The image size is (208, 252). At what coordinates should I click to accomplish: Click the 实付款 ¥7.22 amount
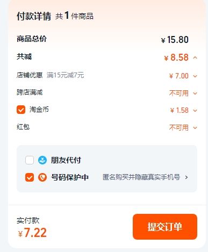point(32,233)
